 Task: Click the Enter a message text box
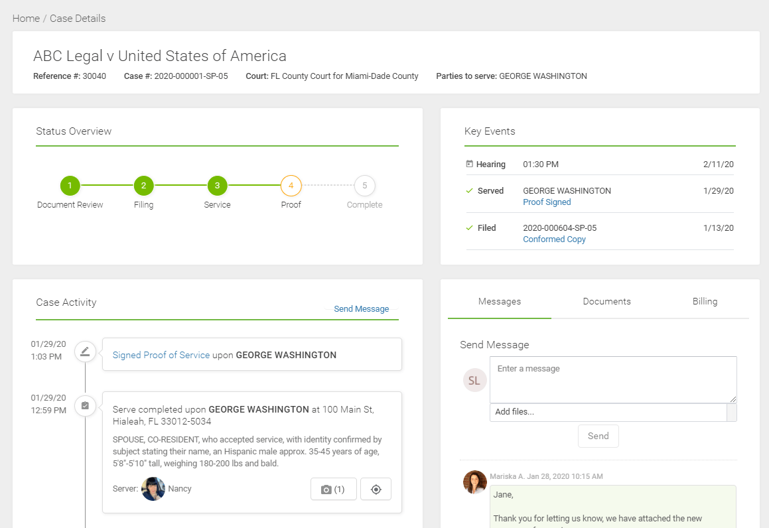[612, 379]
